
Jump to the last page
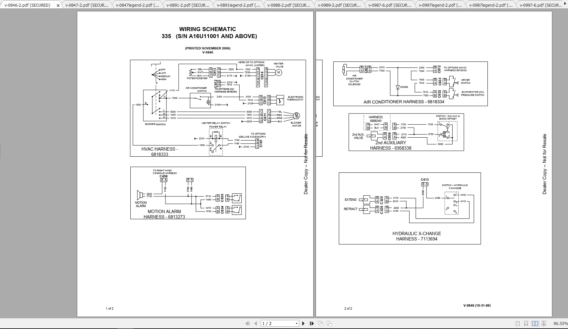click(312, 323)
